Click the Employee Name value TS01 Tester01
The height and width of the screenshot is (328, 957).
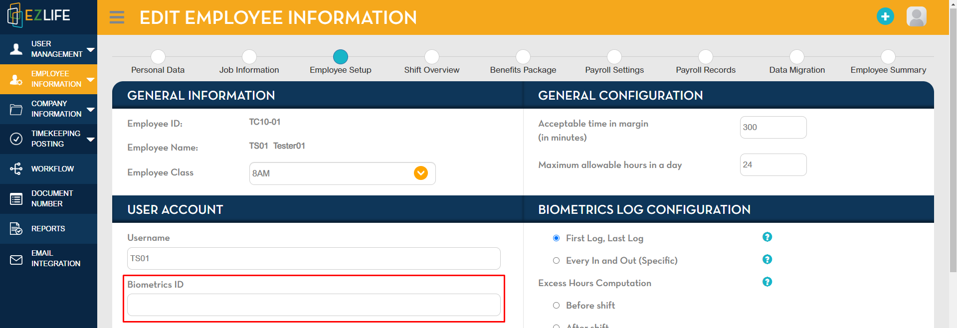[x=277, y=146]
